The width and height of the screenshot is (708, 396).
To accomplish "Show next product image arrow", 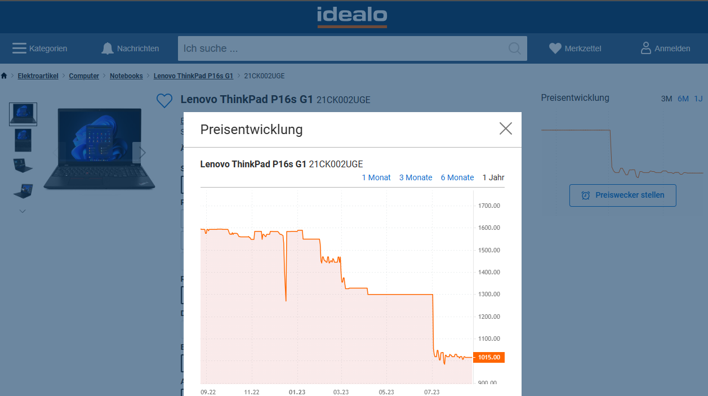I will tap(143, 152).
